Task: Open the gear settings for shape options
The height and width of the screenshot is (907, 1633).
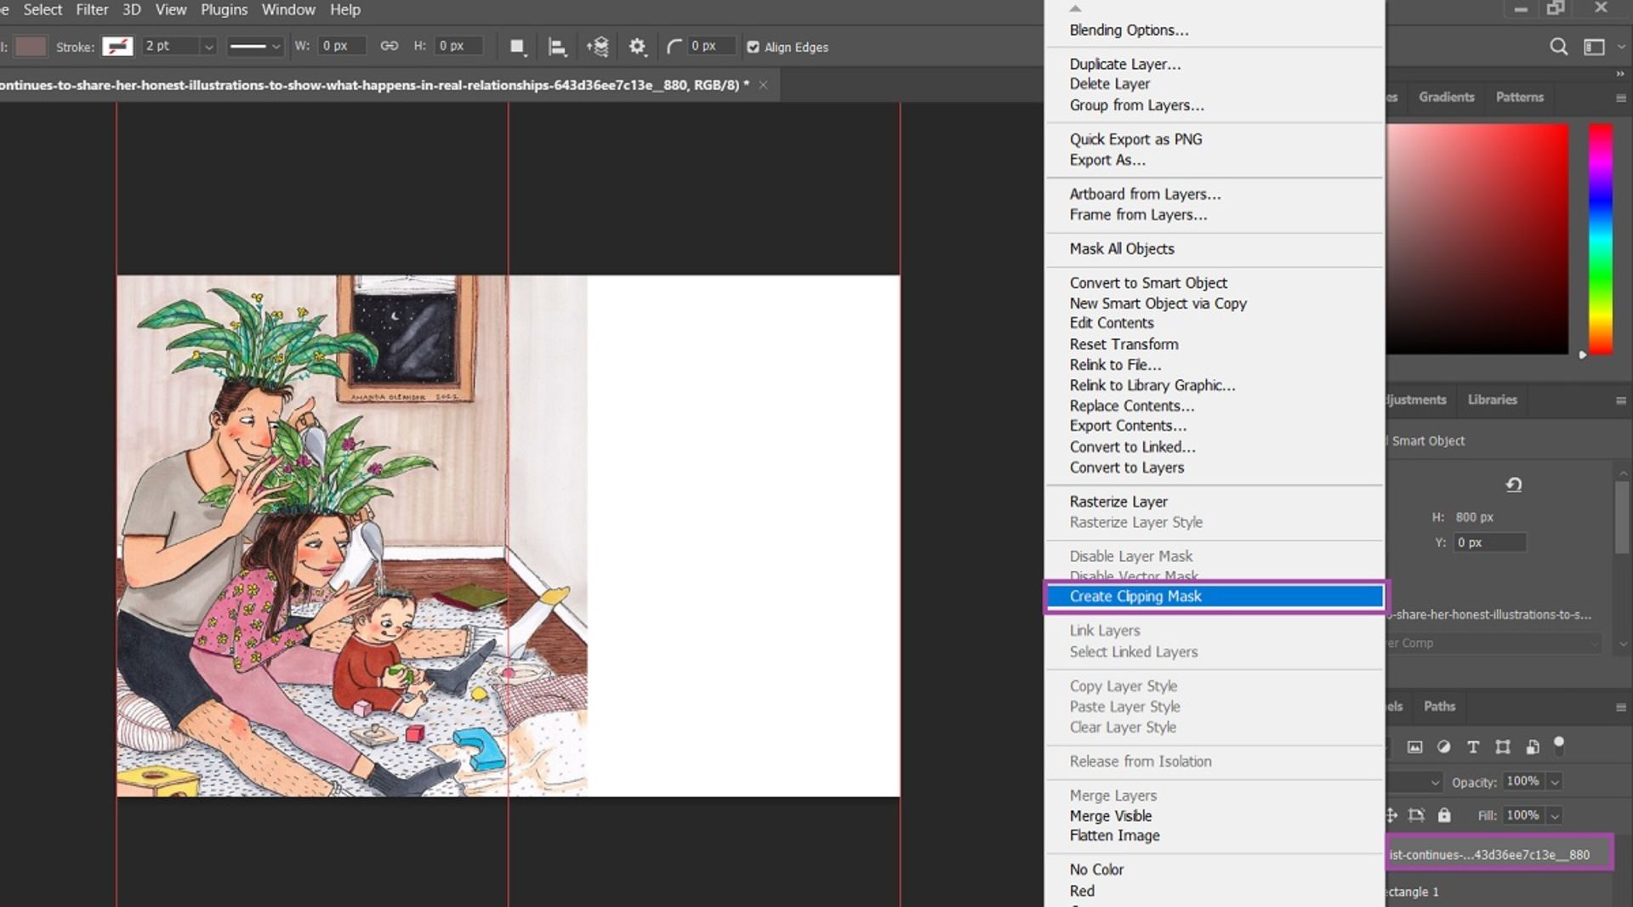Action: click(637, 47)
